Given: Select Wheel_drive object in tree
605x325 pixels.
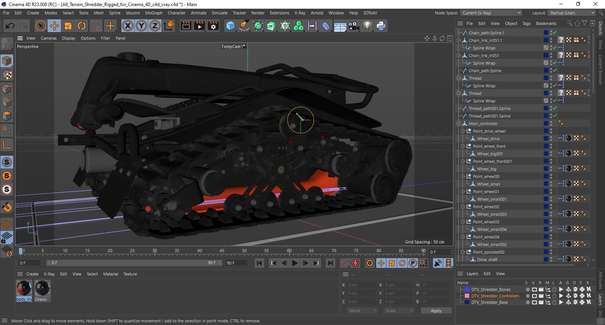Looking at the screenshot, I should (x=488, y=139).
